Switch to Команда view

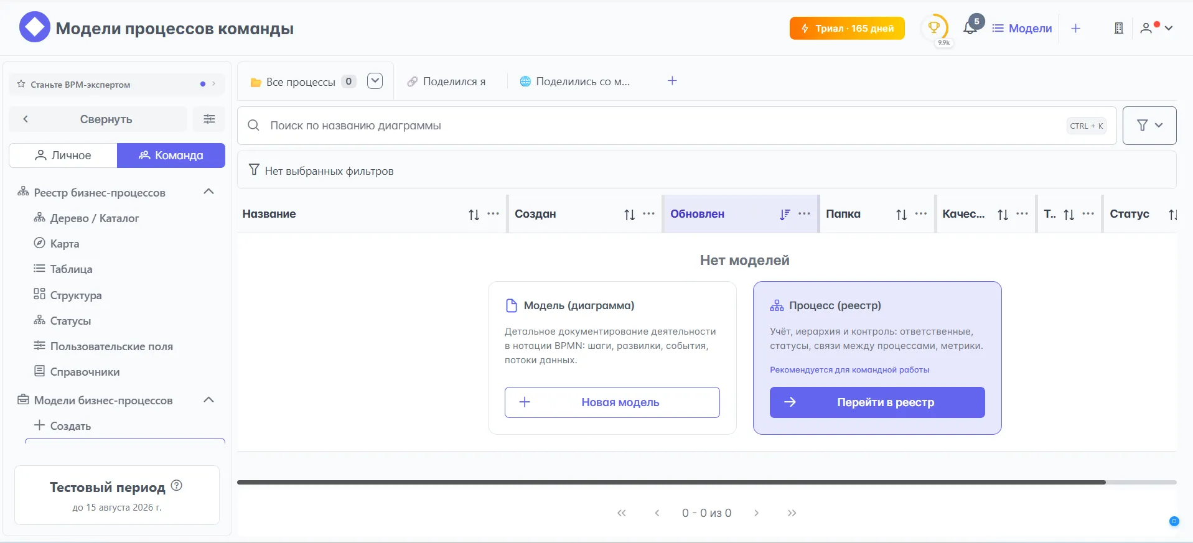(x=171, y=155)
